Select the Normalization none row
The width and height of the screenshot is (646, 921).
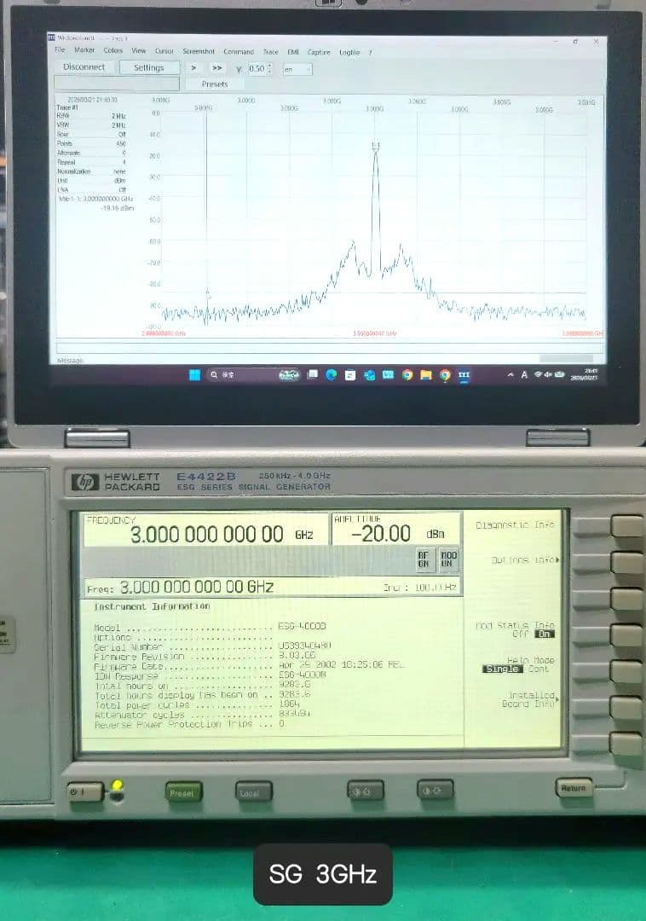tap(91, 171)
